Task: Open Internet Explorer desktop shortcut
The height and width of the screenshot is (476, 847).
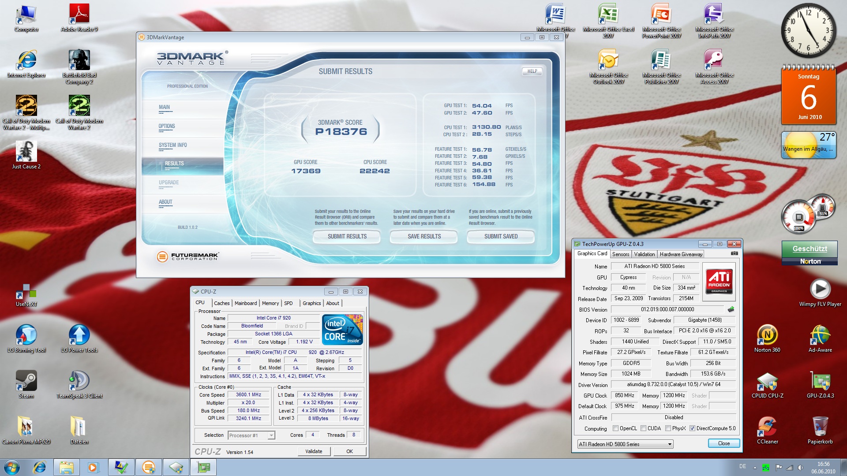Action: point(26,64)
